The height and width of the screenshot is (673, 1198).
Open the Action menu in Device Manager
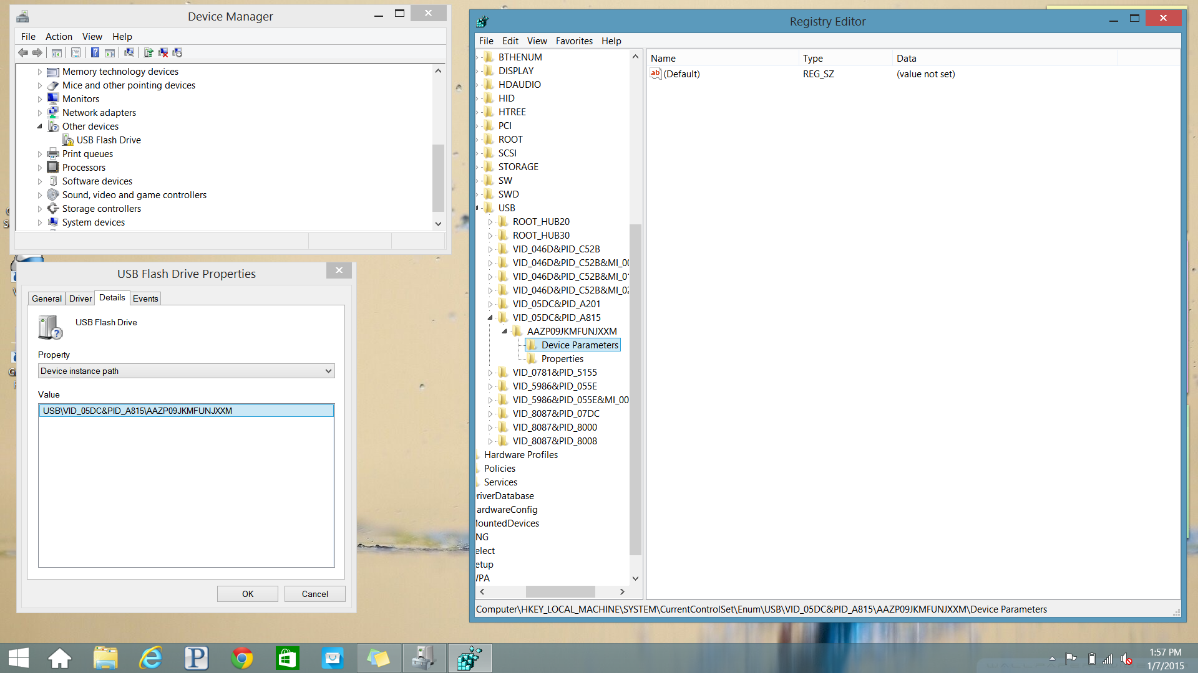tap(59, 37)
